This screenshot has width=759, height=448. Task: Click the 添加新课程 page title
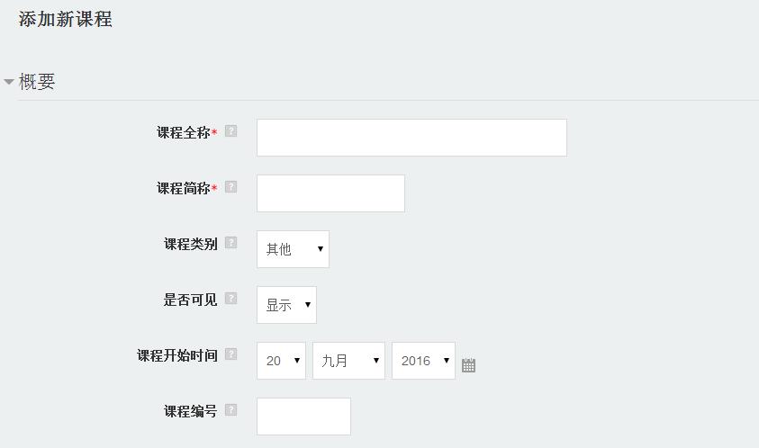[x=66, y=20]
